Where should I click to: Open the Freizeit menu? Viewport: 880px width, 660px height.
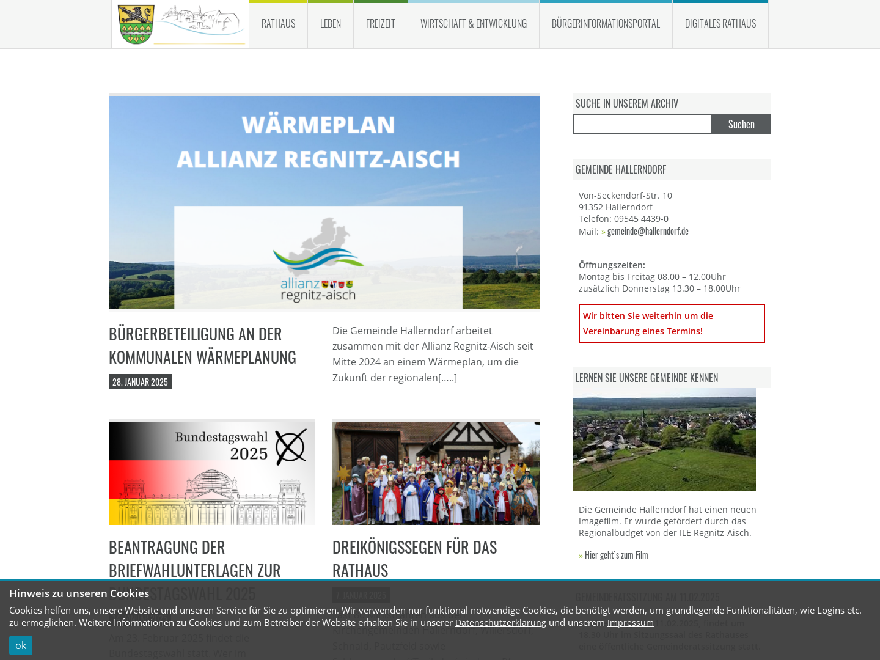[x=381, y=24]
